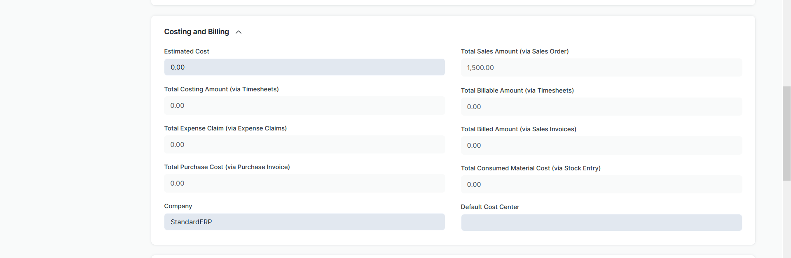Screen dimensions: 791x258
Task: Click Total Expense Claim value field
Action: tap(304, 144)
